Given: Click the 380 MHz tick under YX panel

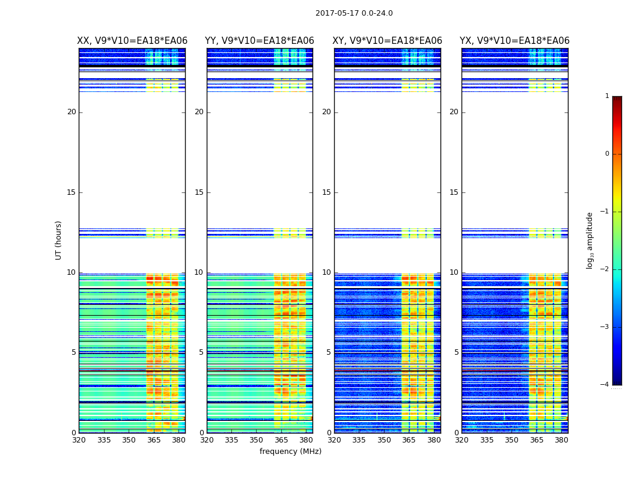Looking at the screenshot, I should [x=561, y=440].
